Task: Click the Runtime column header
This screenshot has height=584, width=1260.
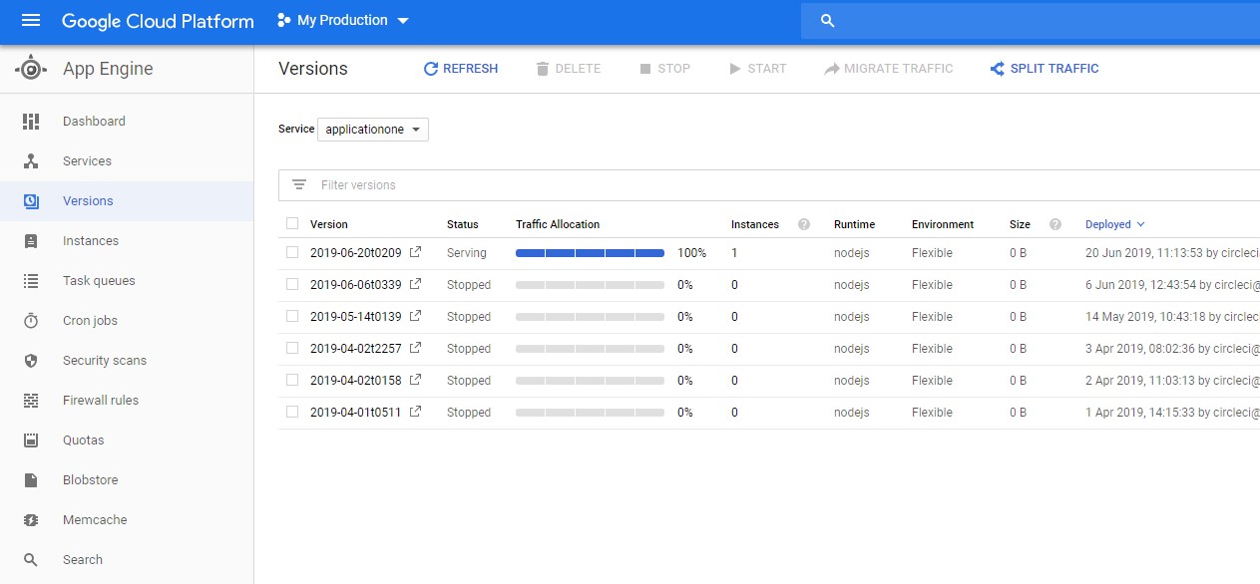Action: point(854,224)
